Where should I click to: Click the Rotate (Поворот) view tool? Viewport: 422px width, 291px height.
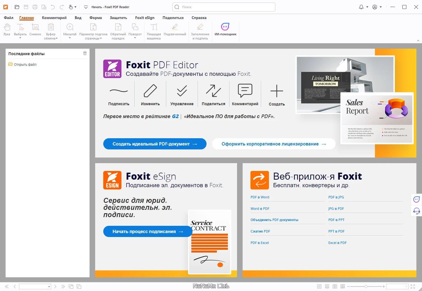(135, 29)
